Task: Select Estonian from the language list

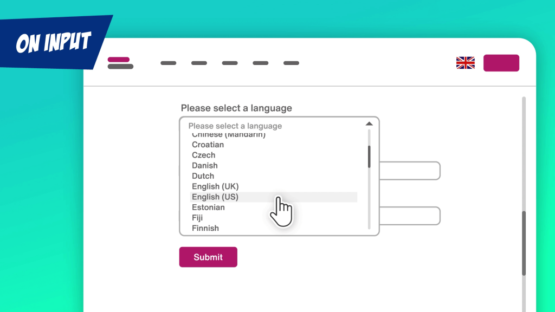Action: [208, 207]
